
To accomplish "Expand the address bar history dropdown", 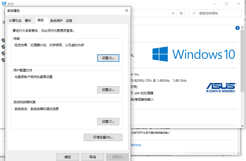I will (x=173, y=13).
